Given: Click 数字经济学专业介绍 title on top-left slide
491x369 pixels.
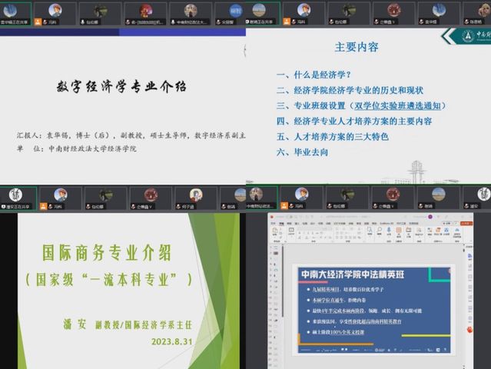Looking at the screenshot, I should coord(121,85).
